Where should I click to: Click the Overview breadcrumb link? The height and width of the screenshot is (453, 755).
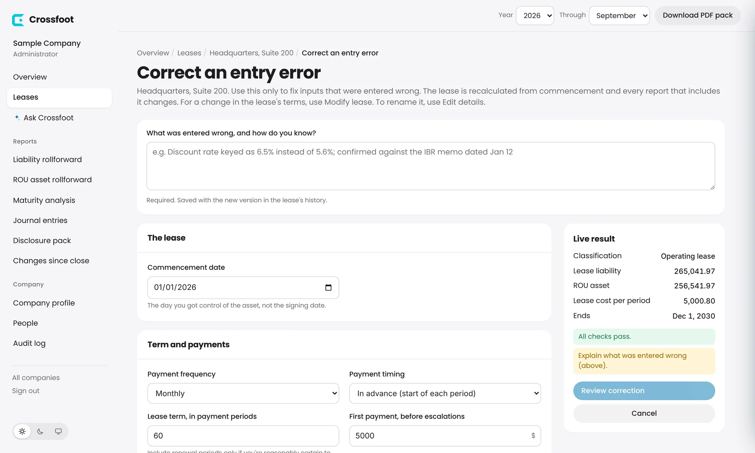153,53
